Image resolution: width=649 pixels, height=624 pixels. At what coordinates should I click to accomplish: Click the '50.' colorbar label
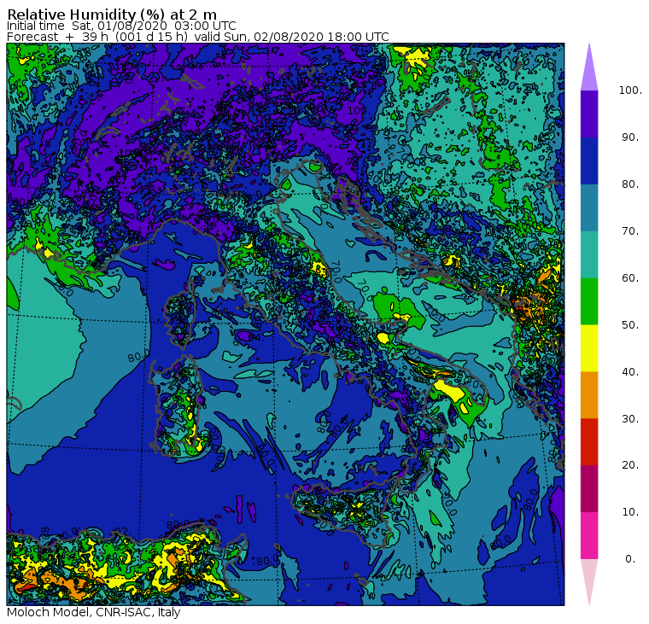click(x=630, y=325)
